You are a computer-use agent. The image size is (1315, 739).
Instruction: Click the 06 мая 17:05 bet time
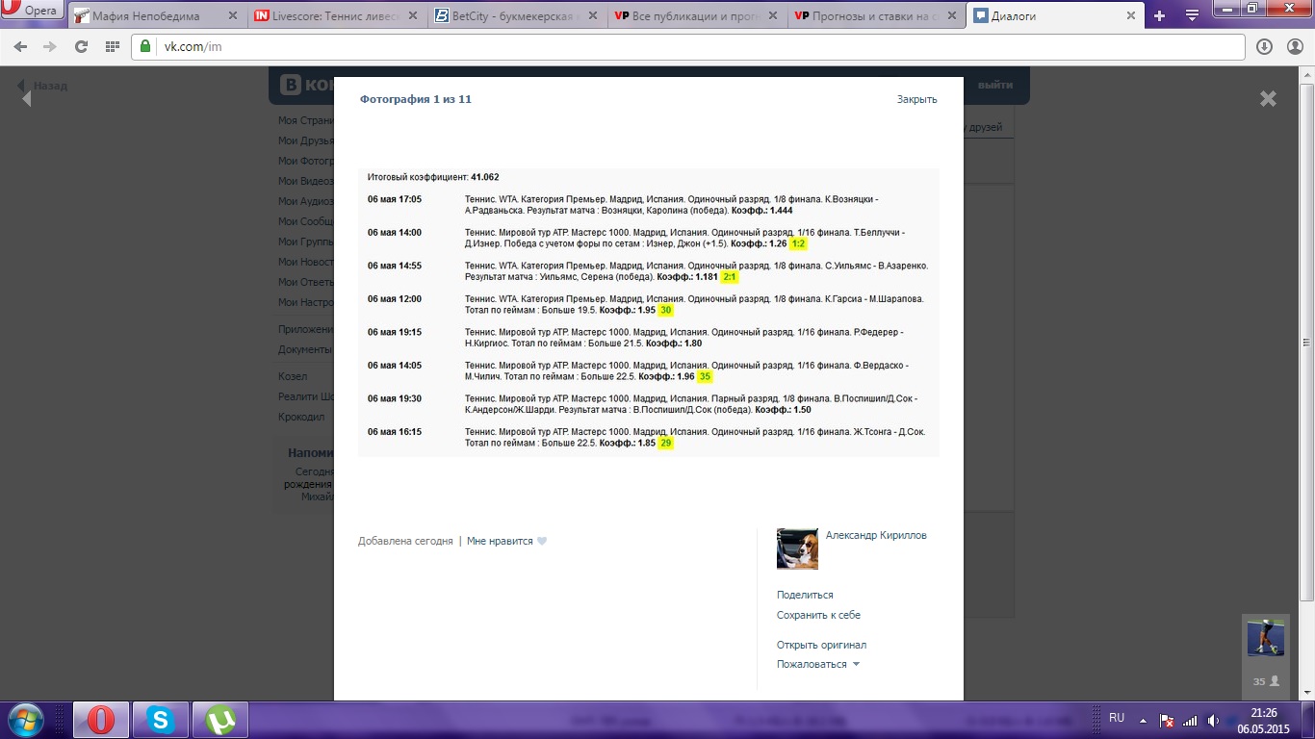395,199
